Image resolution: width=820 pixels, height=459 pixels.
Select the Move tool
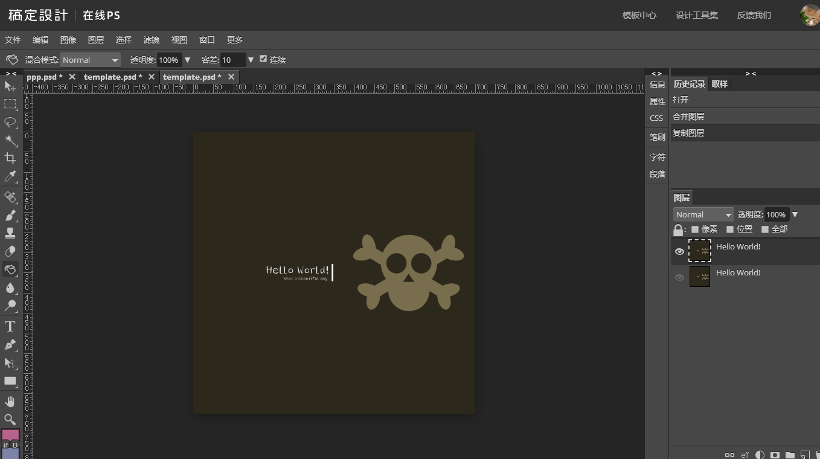pos(10,87)
